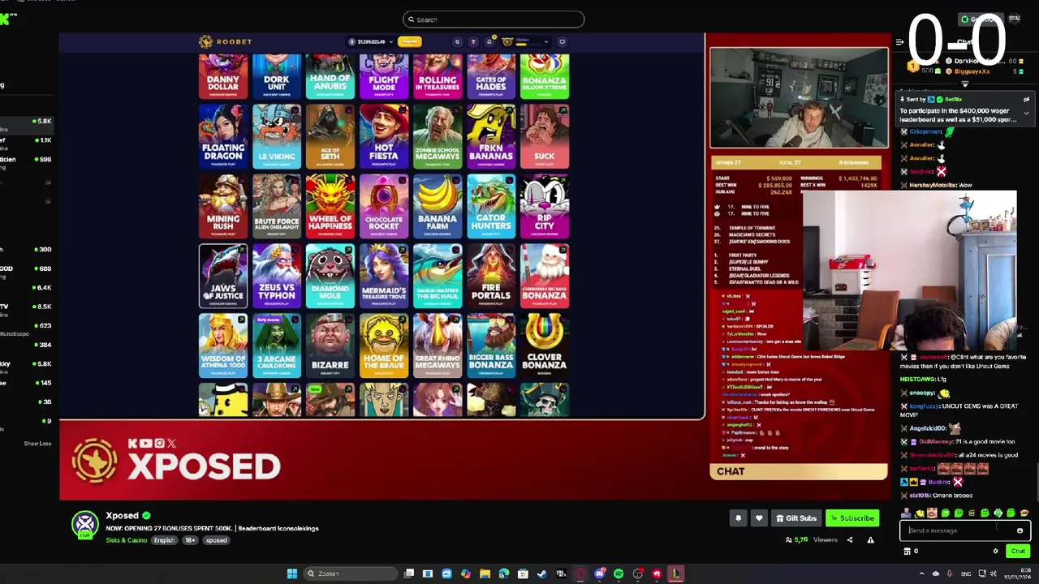Screen dimensions: 1039x584
Task: Open the Roobet logo home link
Action: pyautogui.click(x=226, y=41)
